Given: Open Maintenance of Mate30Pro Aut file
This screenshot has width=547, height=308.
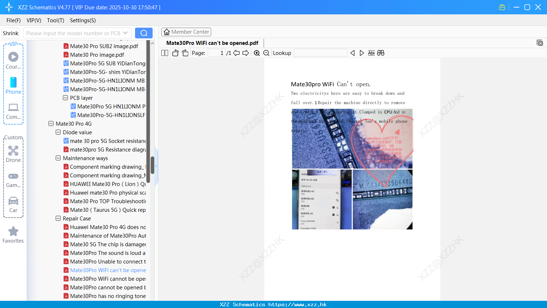Looking at the screenshot, I should 105,235.
